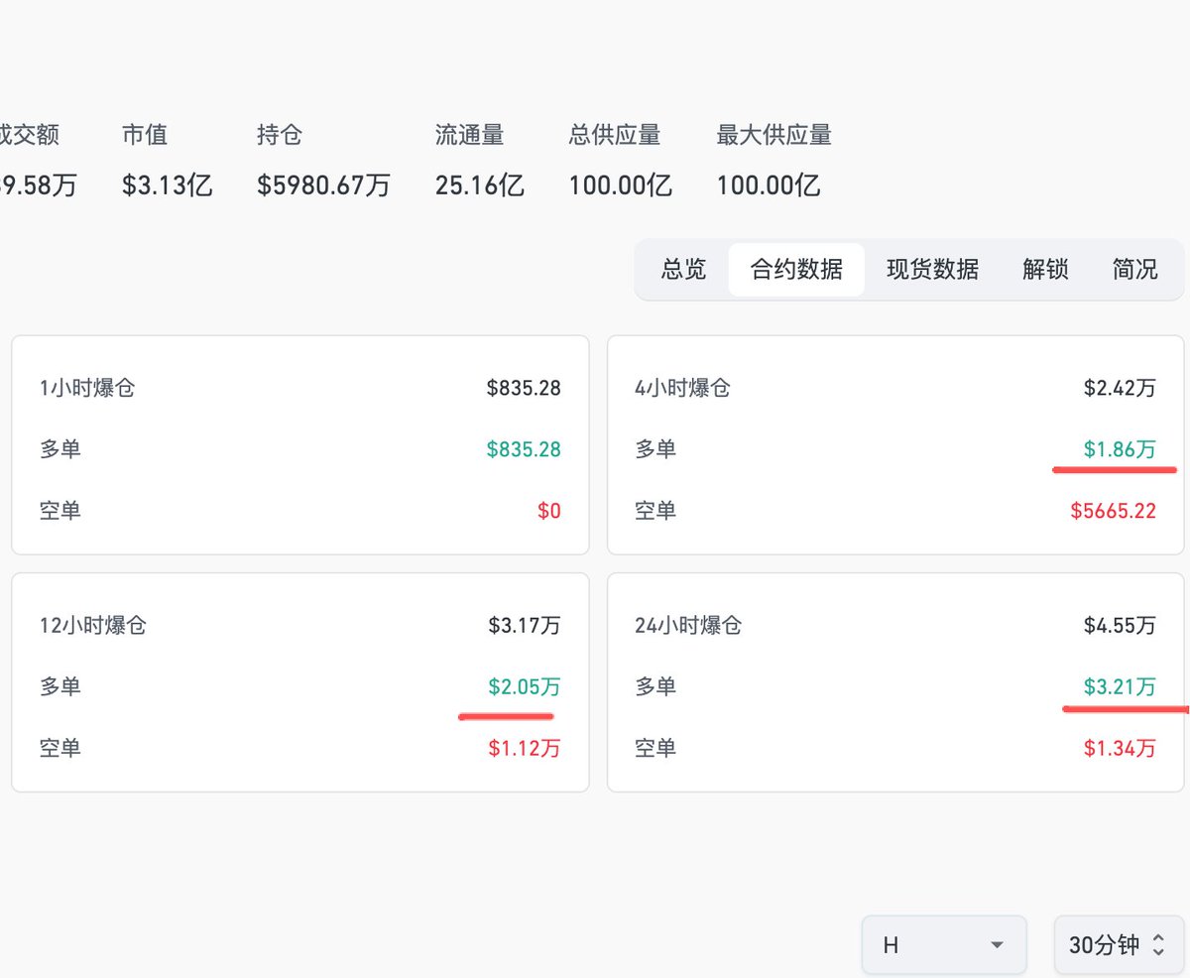
Task: Click the 持仓 value $5980.67万
Action: [x=323, y=184]
